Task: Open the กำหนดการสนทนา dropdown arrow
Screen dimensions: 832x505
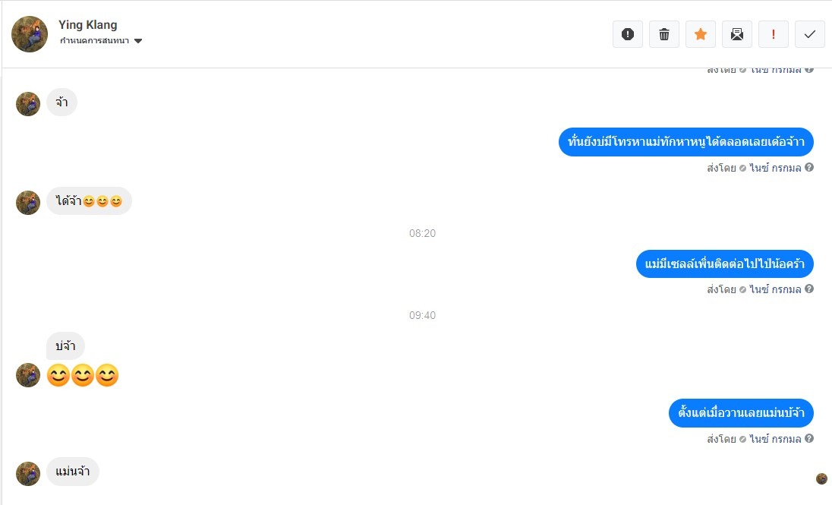Action: tap(138, 41)
